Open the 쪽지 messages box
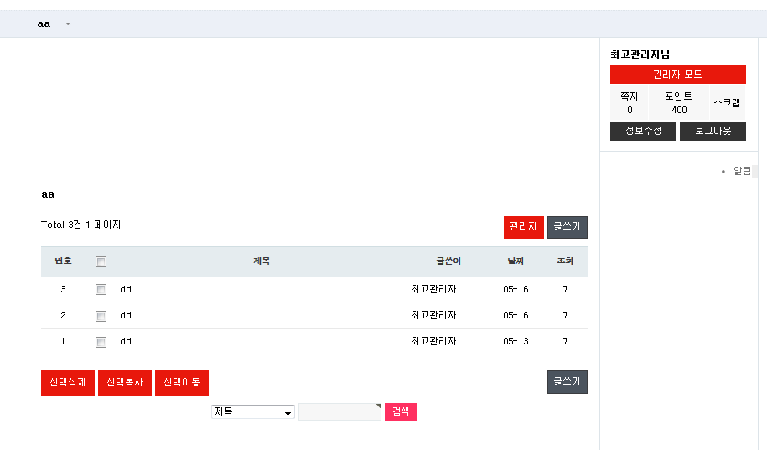This screenshot has height=450, width=767. (x=630, y=103)
